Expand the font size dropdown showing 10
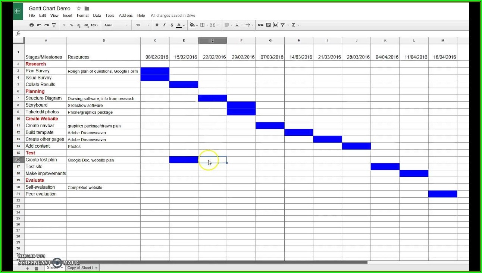The height and width of the screenshot is (273, 482). (x=143, y=25)
